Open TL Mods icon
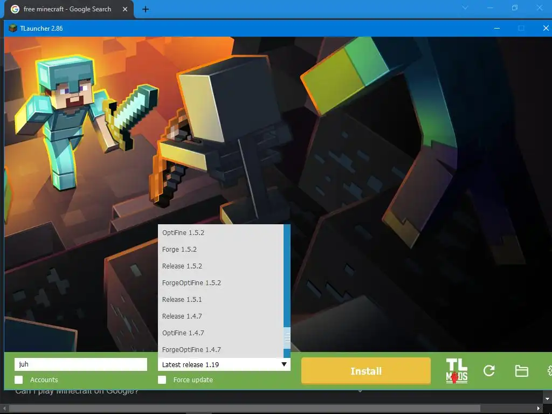The width and height of the screenshot is (552, 414). (x=457, y=371)
